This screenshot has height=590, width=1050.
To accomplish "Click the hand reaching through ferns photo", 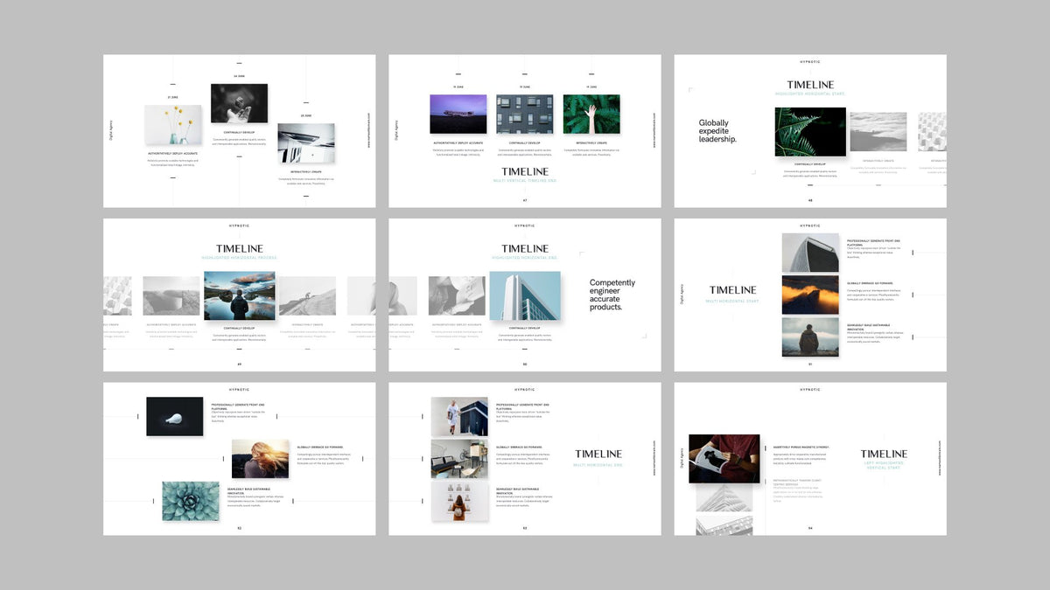I will pos(591,115).
